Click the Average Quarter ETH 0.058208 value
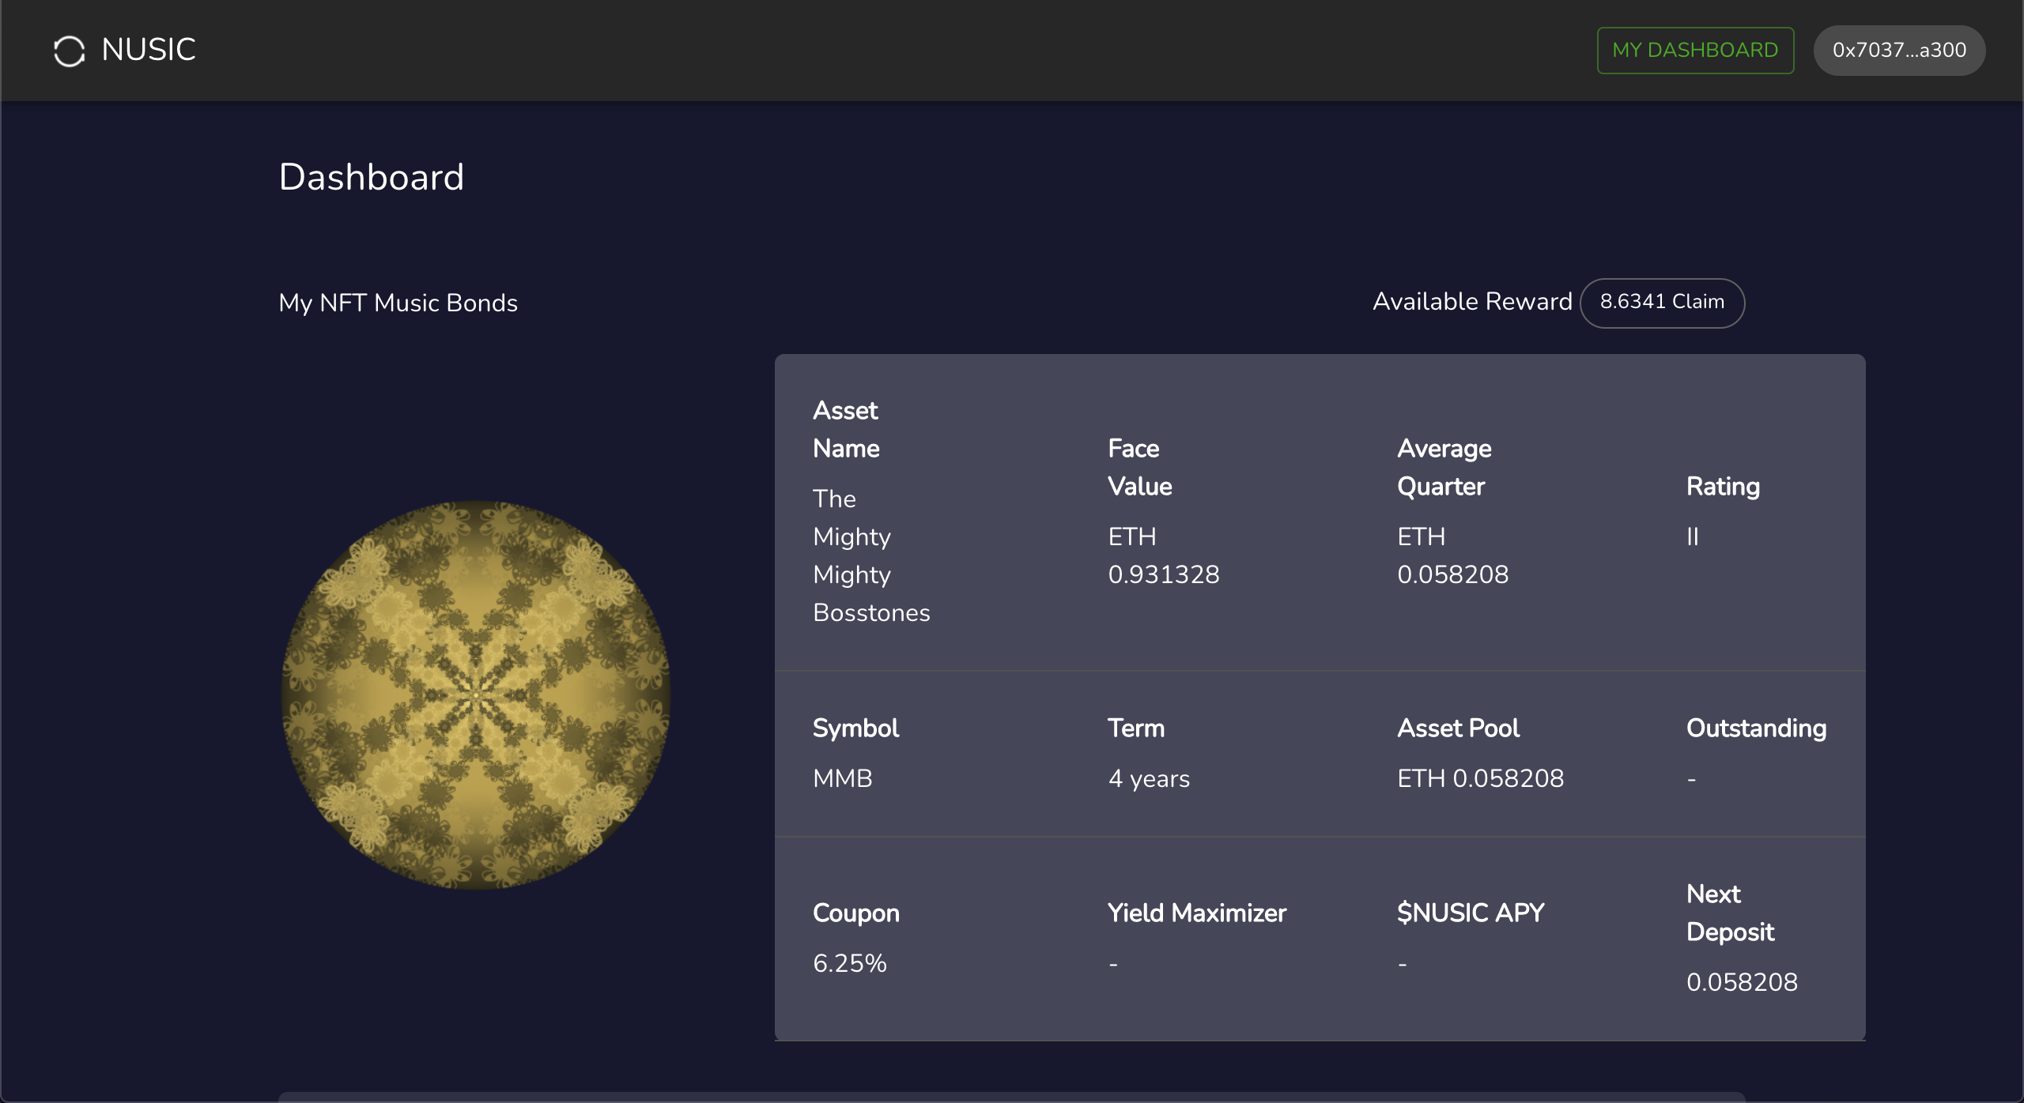2024x1103 pixels. 1452,555
